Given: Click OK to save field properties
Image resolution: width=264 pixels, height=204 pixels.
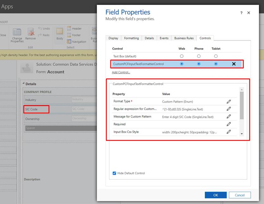Looking at the screenshot, I should (x=216, y=195).
